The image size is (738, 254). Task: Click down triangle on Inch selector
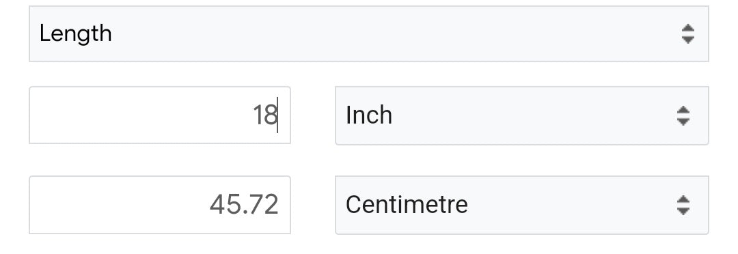[x=683, y=122]
